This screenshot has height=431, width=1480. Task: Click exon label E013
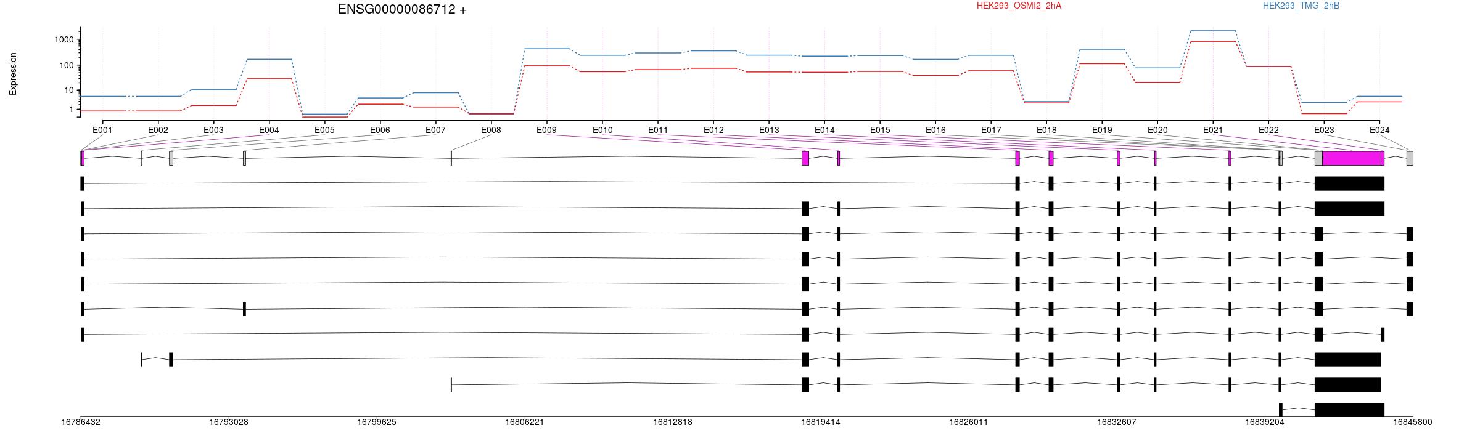pos(769,130)
